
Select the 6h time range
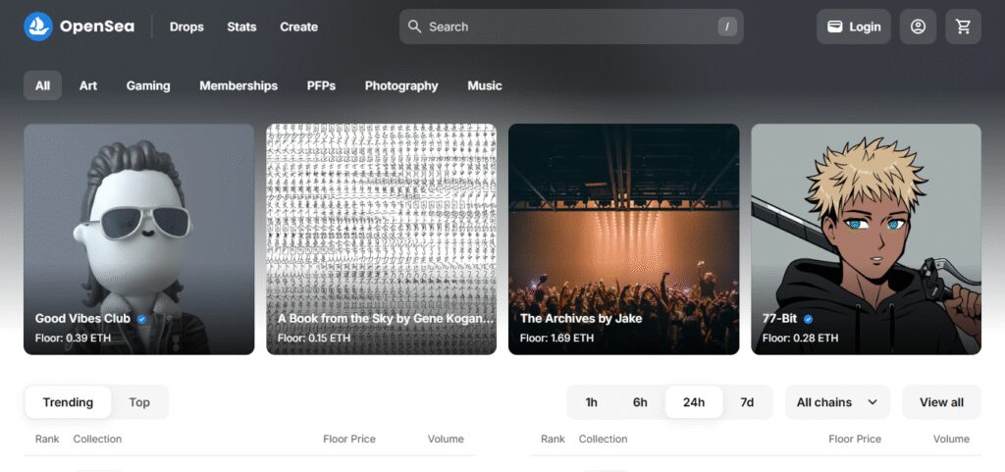click(640, 402)
